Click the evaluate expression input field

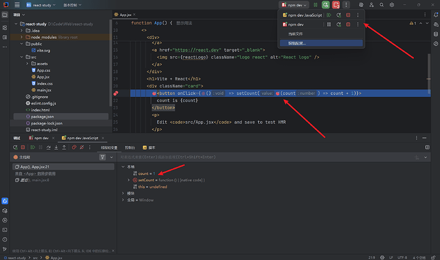(x=264, y=157)
